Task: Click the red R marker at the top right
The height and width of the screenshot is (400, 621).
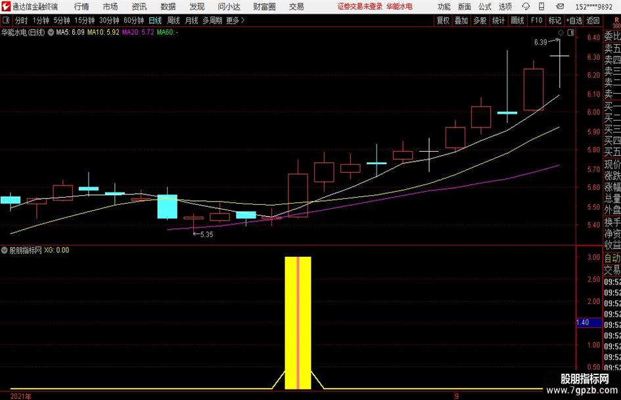Action: [x=616, y=20]
